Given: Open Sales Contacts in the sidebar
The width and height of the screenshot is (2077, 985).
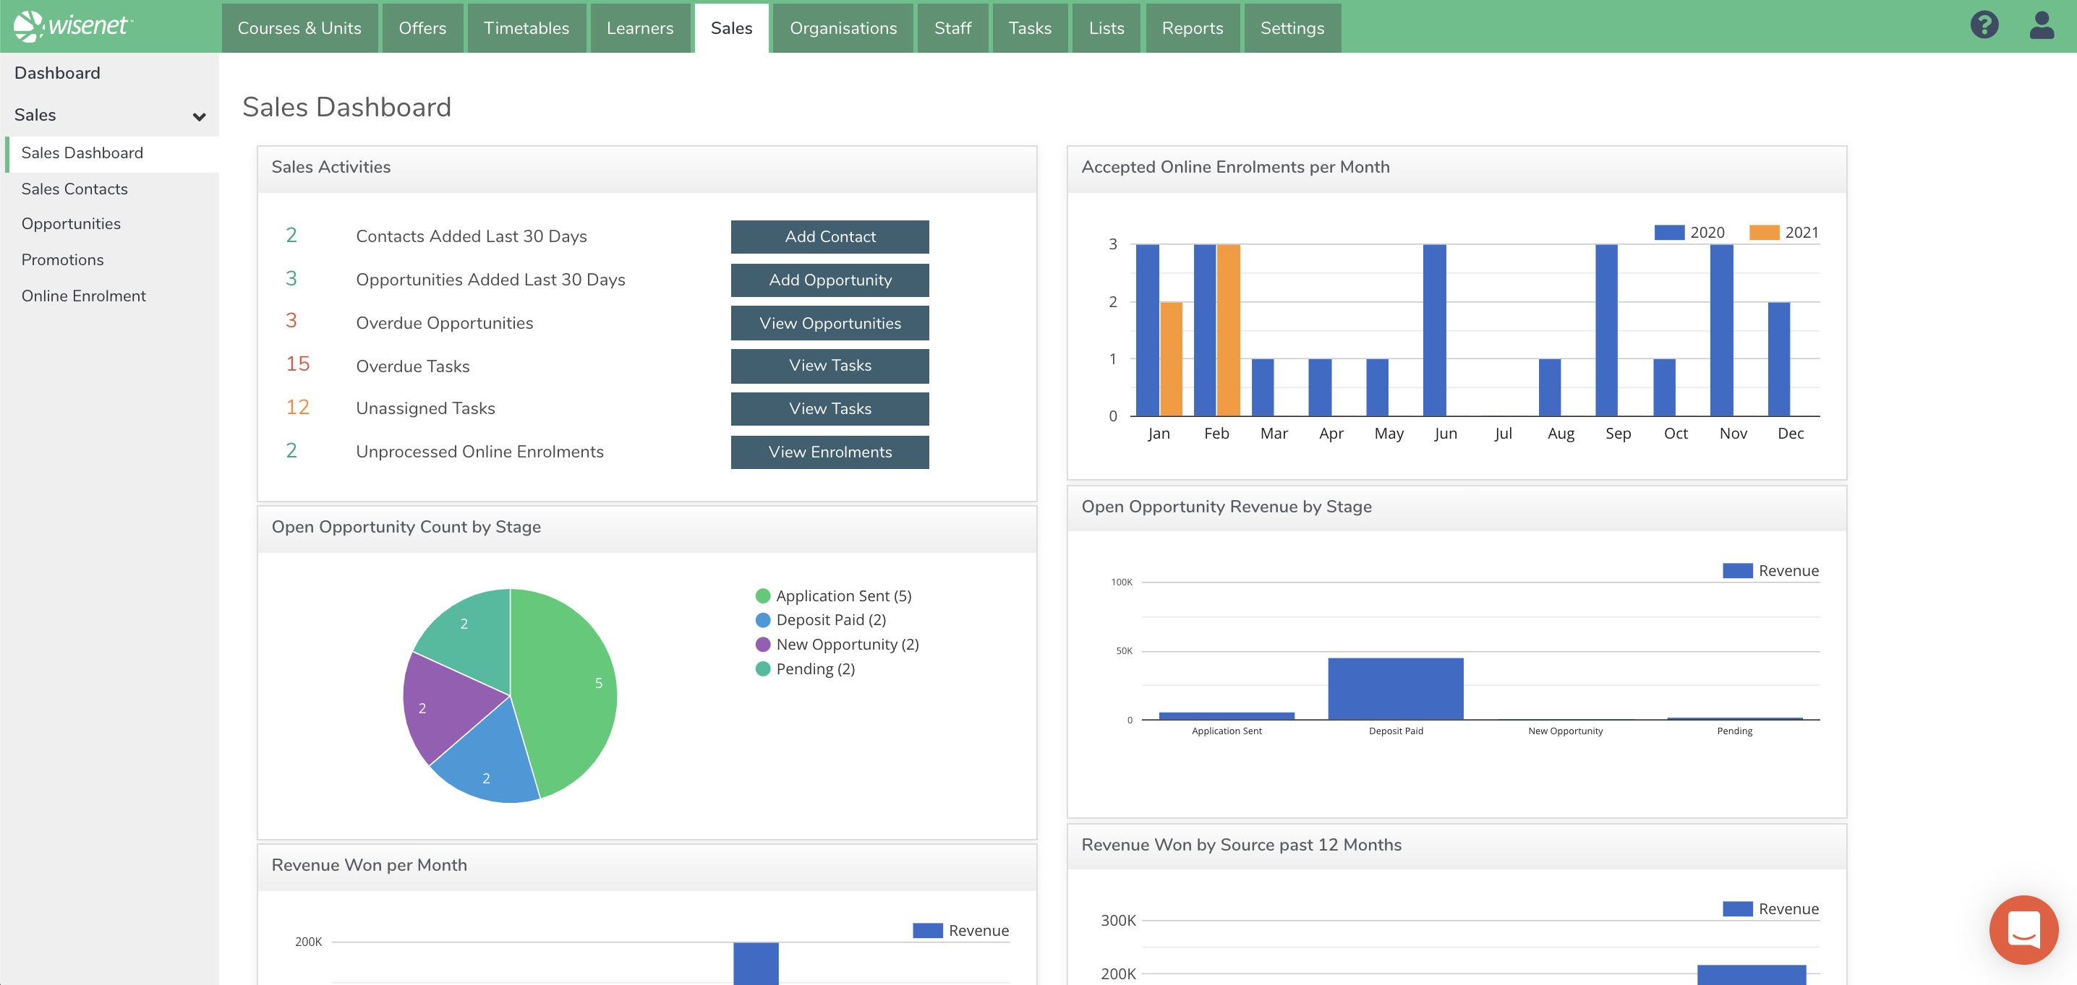Looking at the screenshot, I should click(x=74, y=189).
